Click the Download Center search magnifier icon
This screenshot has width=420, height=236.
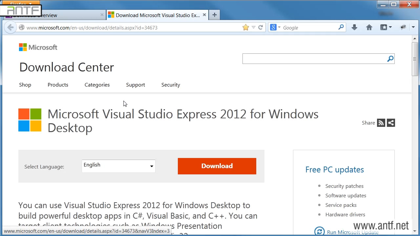point(390,59)
